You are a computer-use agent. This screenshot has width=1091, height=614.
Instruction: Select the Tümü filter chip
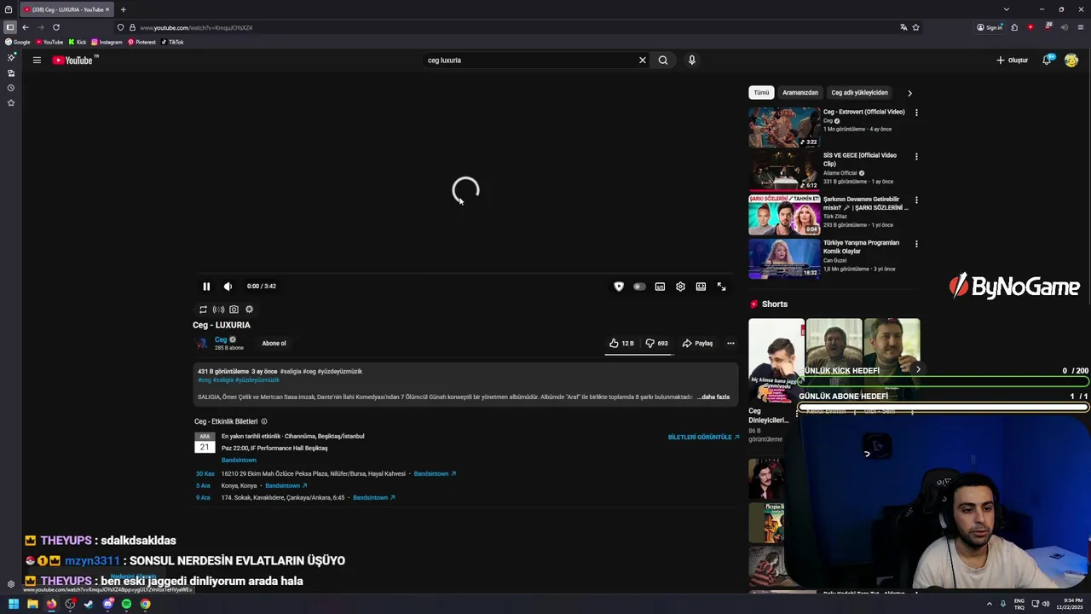point(761,93)
